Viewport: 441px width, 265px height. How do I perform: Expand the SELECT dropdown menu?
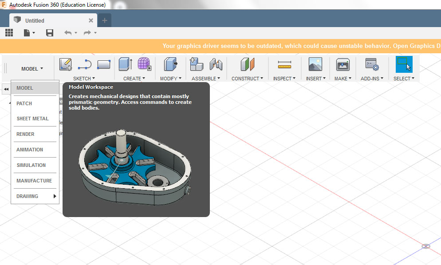coord(404,79)
